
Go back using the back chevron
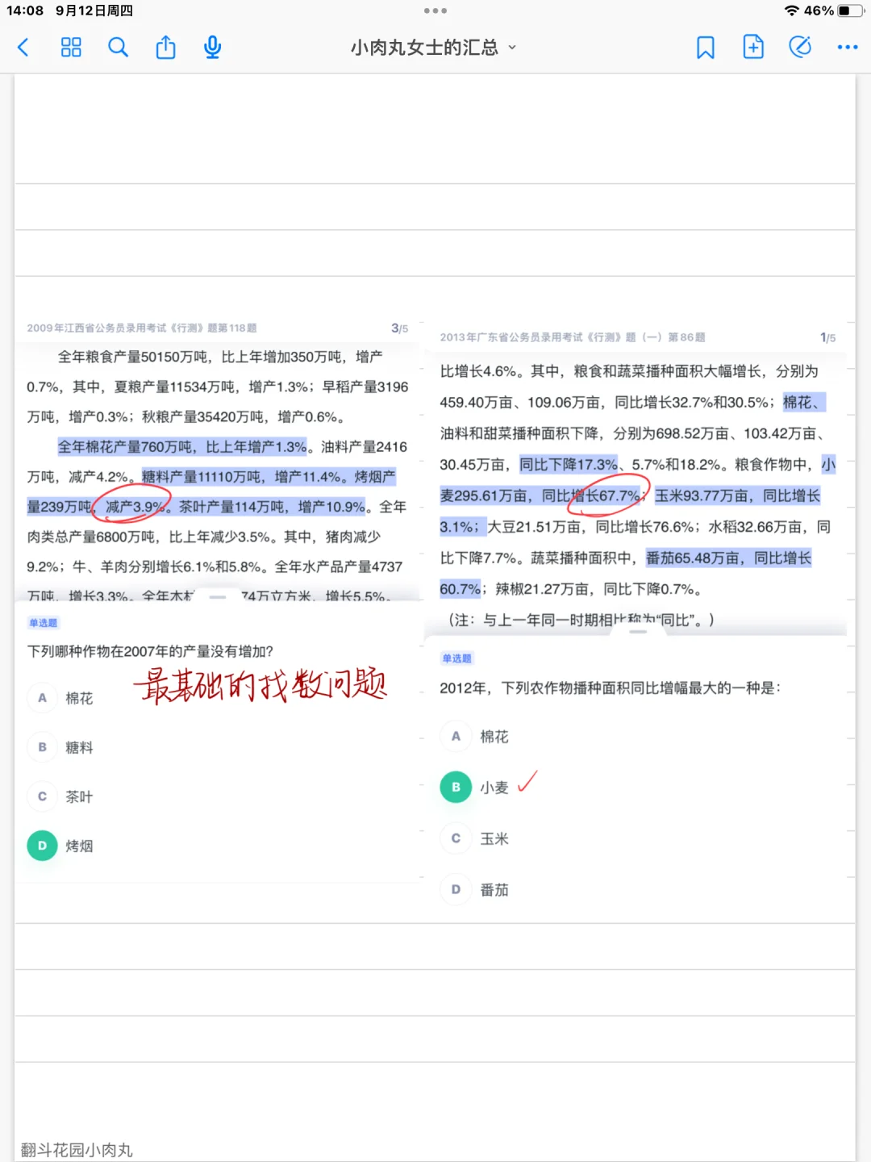pos(23,48)
